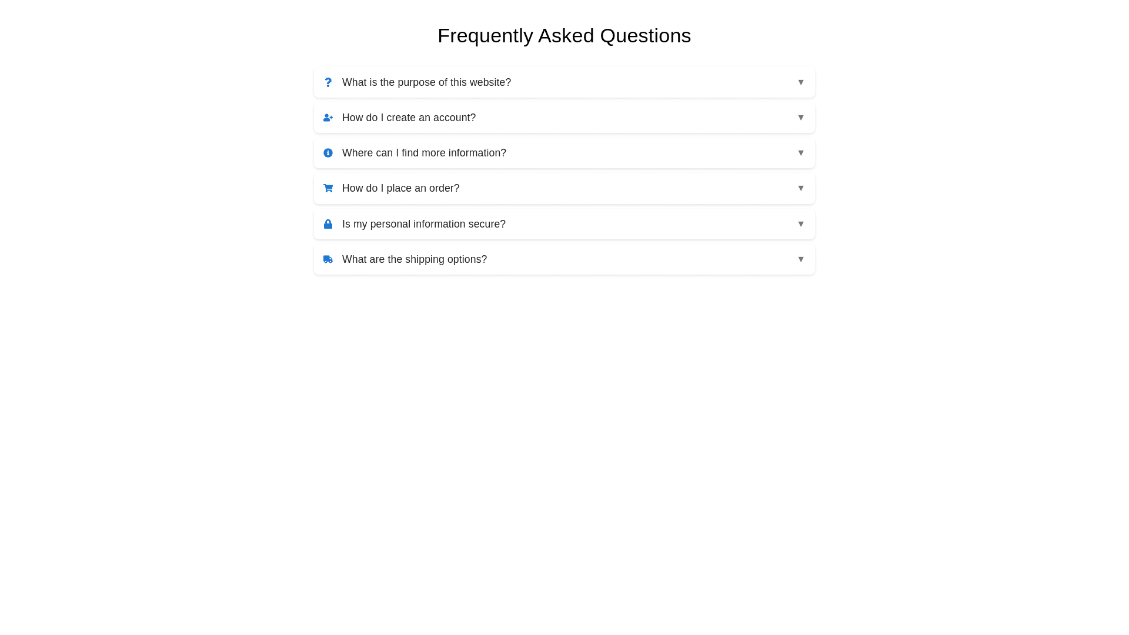Expand arrow for more information question
1129x635 pixels.
pyautogui.click(x=801, y=153)
